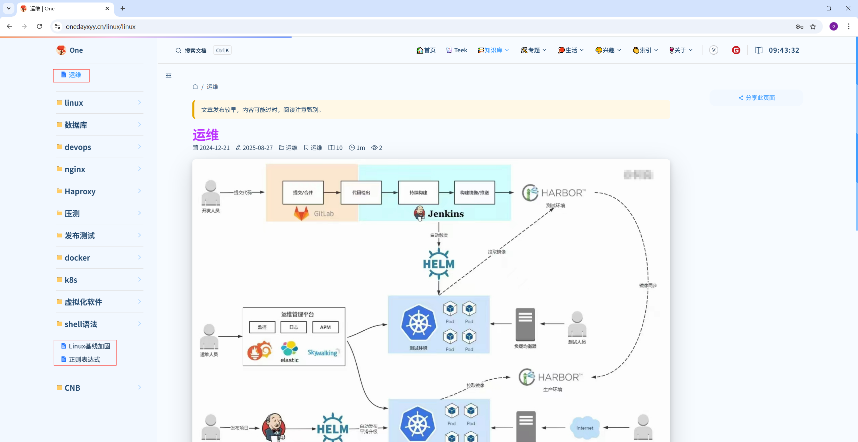Close the 运维 | One tab
The width and height of the screenshot is (858, 442).
[x=107, y=8]
